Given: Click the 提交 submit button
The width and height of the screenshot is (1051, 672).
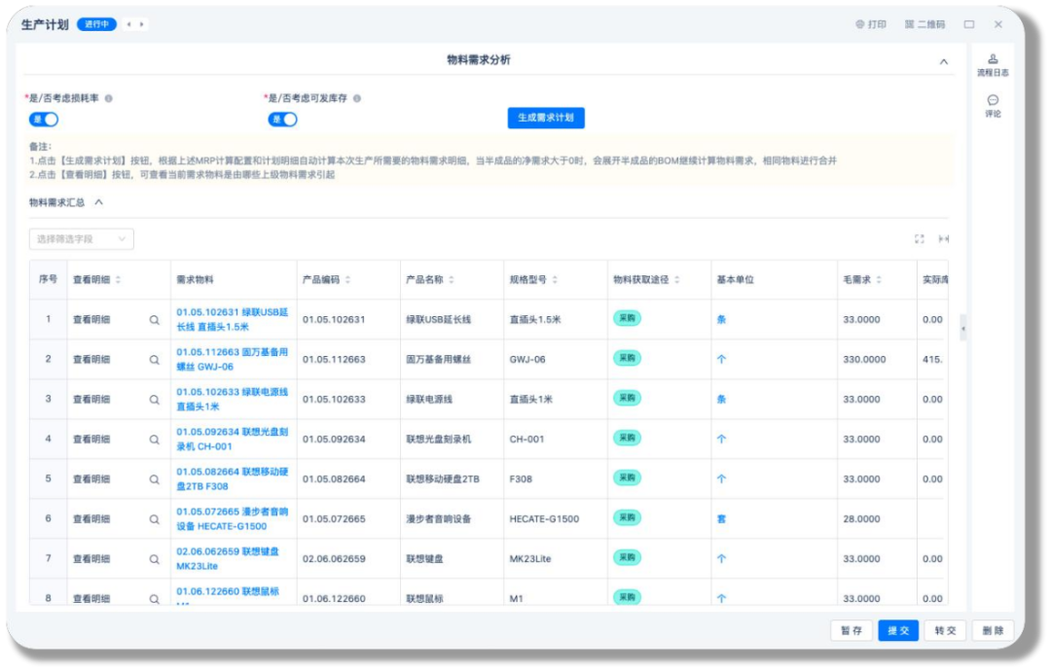Looking at the screenshot, I should tap(898, 630).
